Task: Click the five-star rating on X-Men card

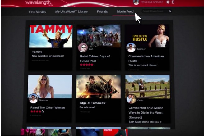Action: [x=87, y=65]
